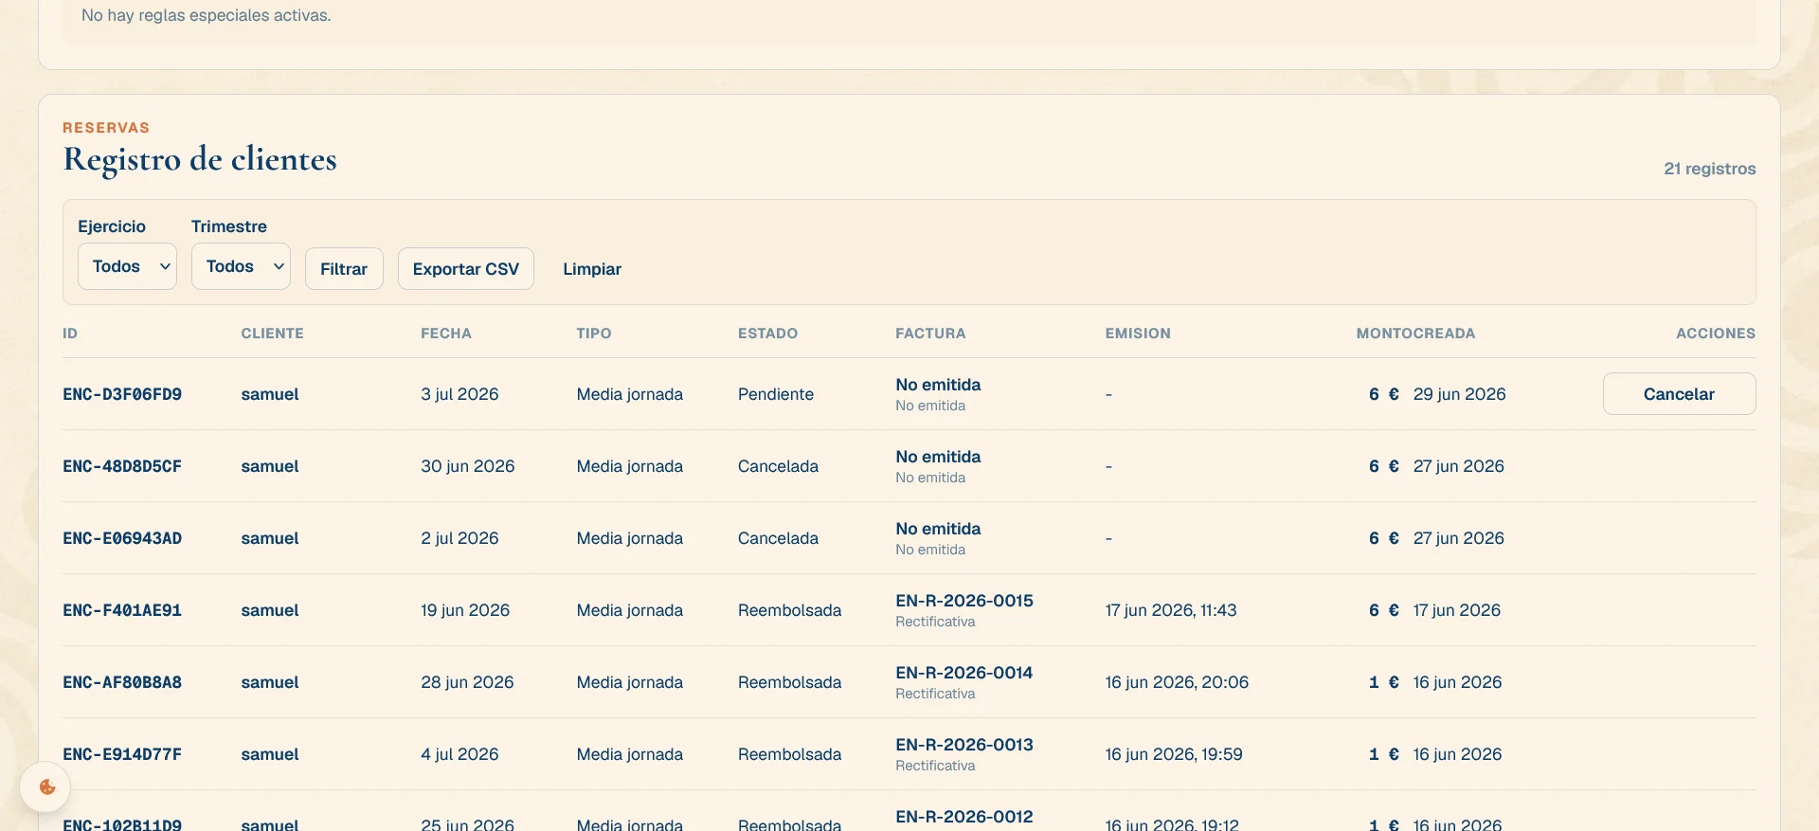Image resolution: width=1819 pixels, height=831 pixels.
Task: Click the Registro de clientes heading
Action: click(200, 159)
